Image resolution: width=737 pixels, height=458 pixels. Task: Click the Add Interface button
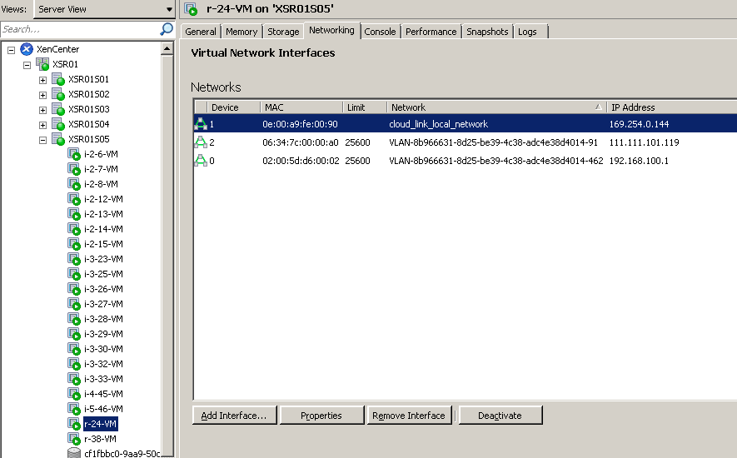234,416
